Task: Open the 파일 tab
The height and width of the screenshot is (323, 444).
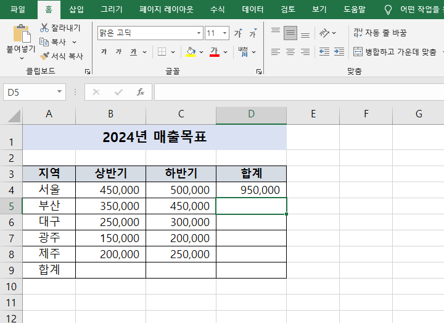Action: tap(18, 10)
